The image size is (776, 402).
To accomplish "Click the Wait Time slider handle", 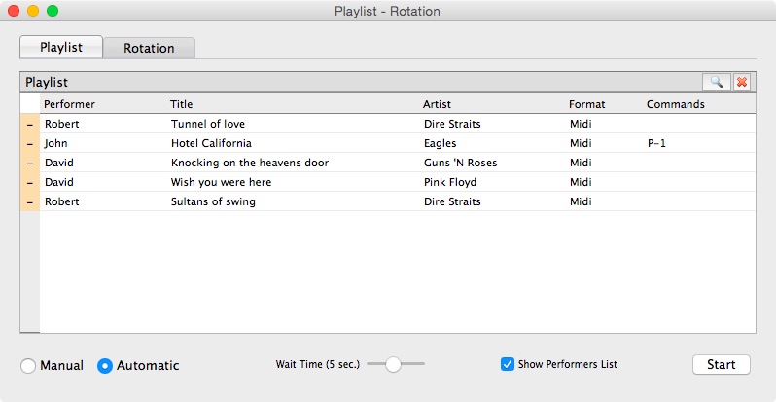I will tap(393, 364).
